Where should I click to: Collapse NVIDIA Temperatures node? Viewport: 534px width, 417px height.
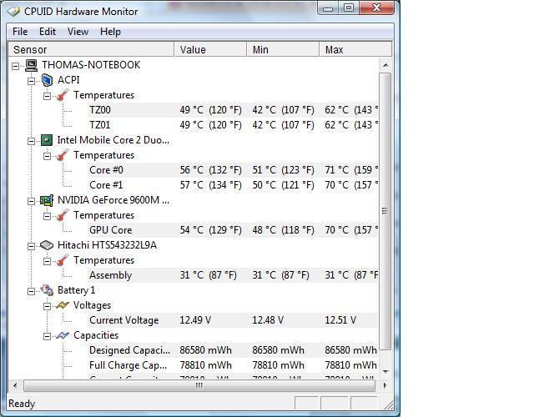tap(47, 216)
